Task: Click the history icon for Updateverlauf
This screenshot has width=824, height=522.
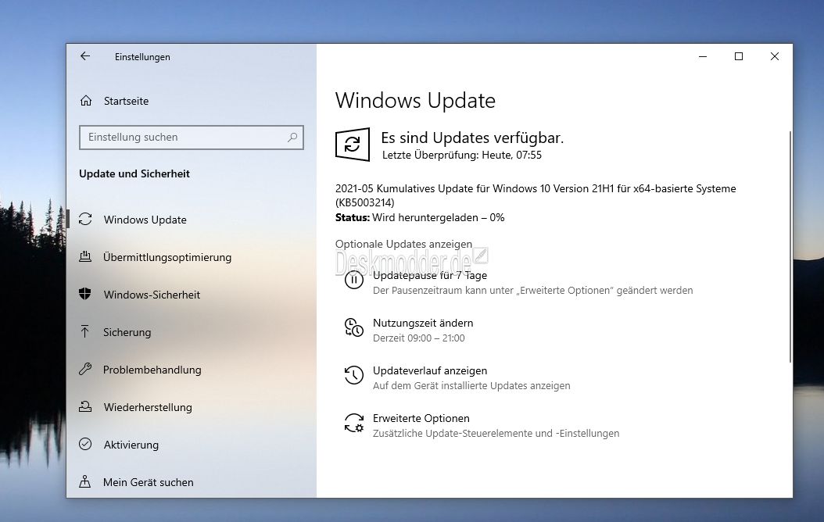Action: pyautogui.click(x=353, y=375)
